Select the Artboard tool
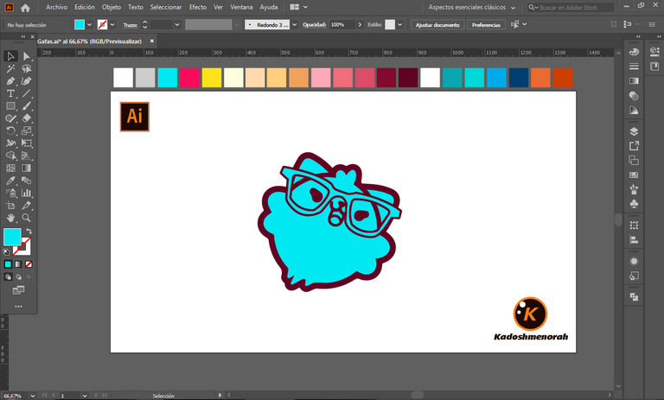The image size is (664, 400). point(10,206)
